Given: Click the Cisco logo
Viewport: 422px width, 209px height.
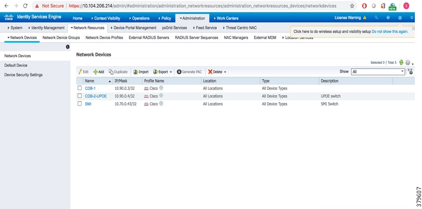Looking at the screenshot, I should pyautogui.click(x=9, y=18).
